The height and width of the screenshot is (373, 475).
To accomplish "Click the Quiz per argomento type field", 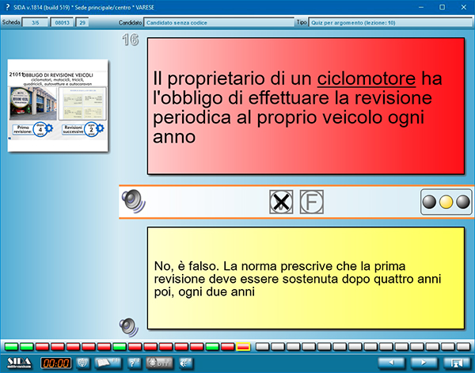I will tap(389, 24).
